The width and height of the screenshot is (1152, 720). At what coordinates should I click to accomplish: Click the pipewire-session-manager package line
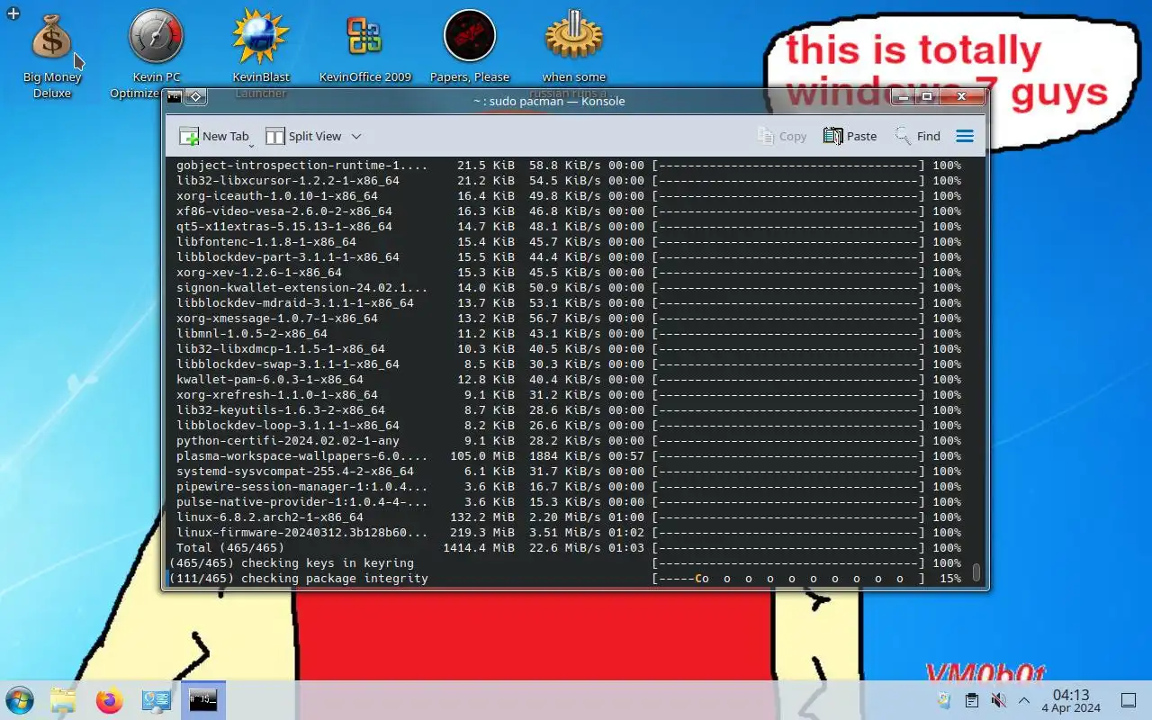[568, 487]
